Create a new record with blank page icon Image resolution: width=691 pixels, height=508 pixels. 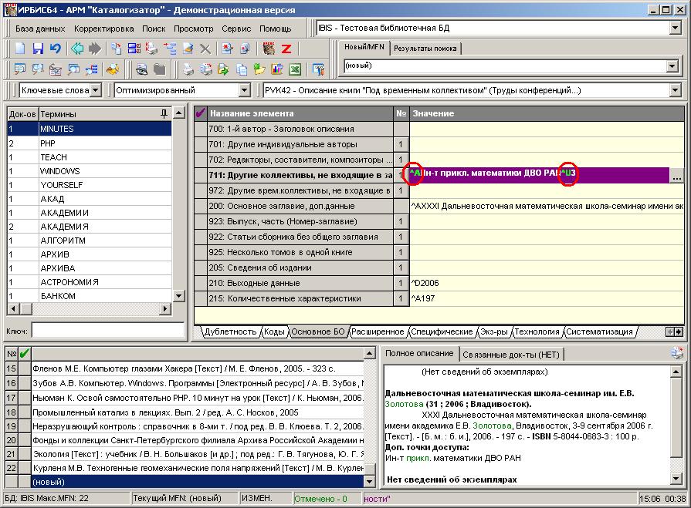pos(20,48)
